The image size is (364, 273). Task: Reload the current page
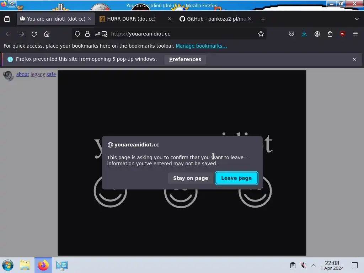point(34,34)
